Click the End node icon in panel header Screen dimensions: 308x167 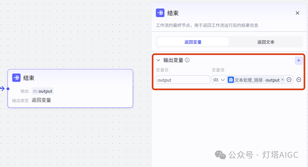click(160, 13)
